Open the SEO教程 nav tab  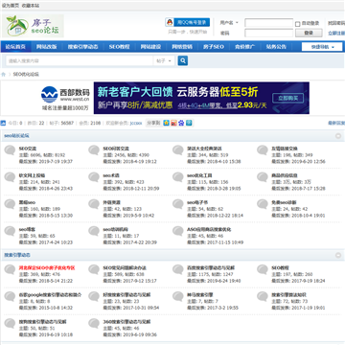pos(119,47)
